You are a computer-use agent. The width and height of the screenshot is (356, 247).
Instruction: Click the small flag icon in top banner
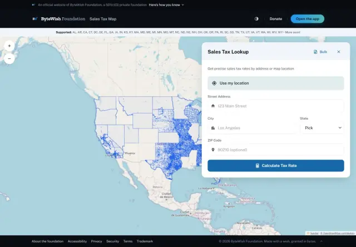(33, 5)
